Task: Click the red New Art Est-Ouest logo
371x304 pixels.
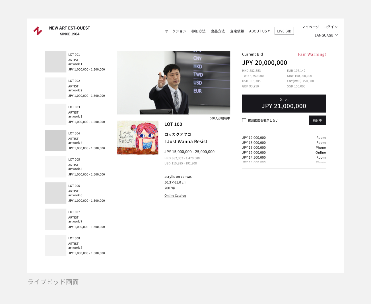Action: tap(38, 31)
